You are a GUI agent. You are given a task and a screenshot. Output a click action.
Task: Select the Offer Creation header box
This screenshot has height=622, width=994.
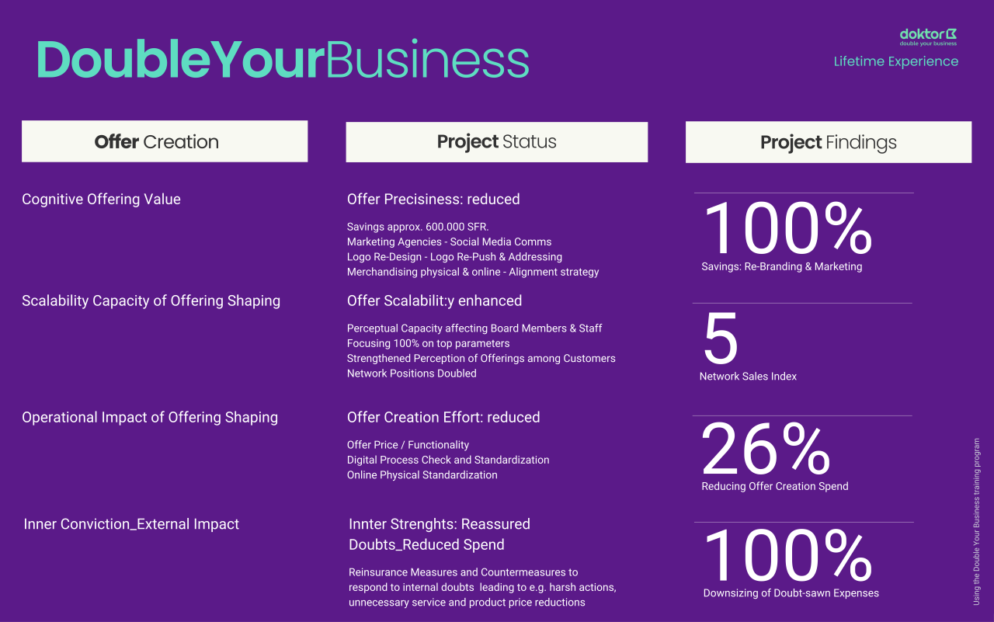[165, 141]
